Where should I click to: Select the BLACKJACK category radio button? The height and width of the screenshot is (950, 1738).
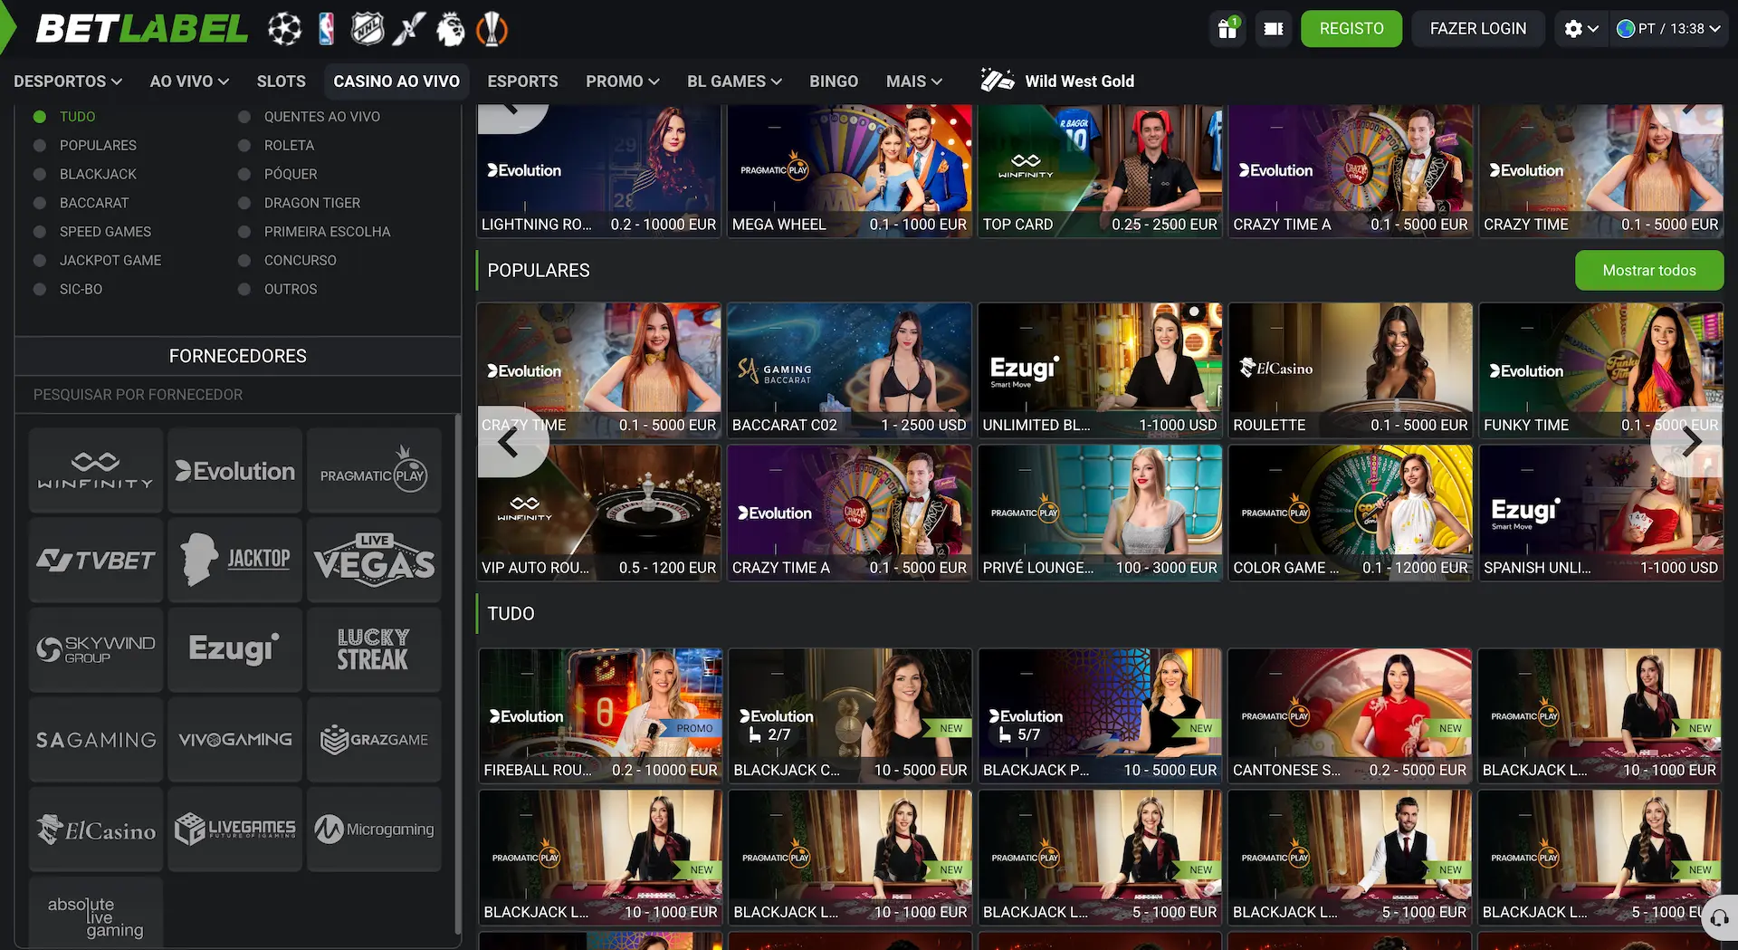pyautogui.click(x=40, y=174)
